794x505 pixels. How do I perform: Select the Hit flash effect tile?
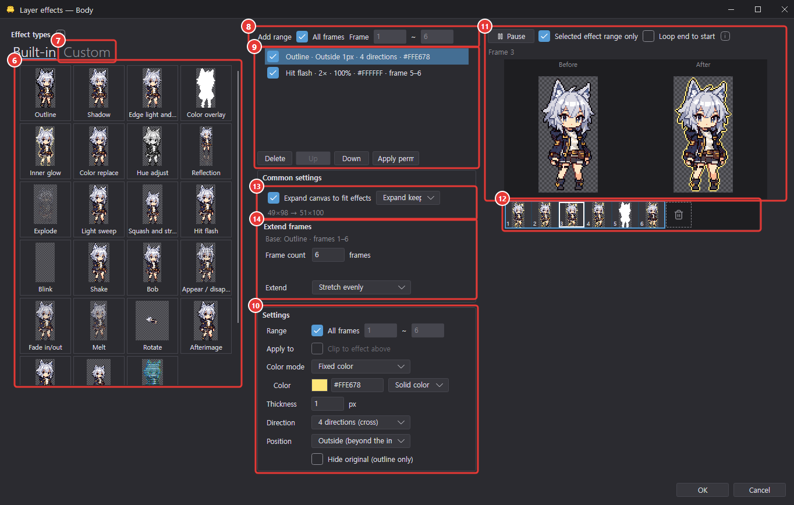click(x=206, y=209)
